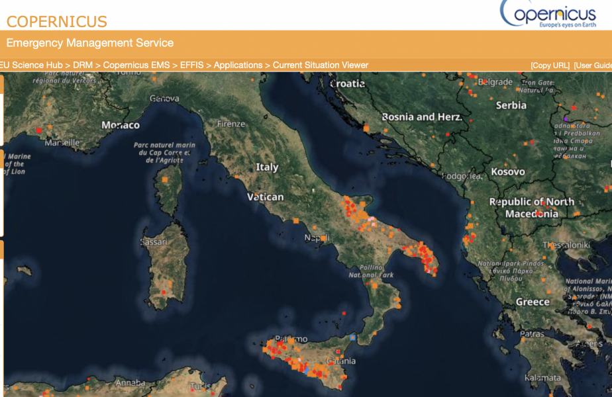Select the orange fire marker on Corsica
The width and height of the screenshot is (612, 397).
165,180
